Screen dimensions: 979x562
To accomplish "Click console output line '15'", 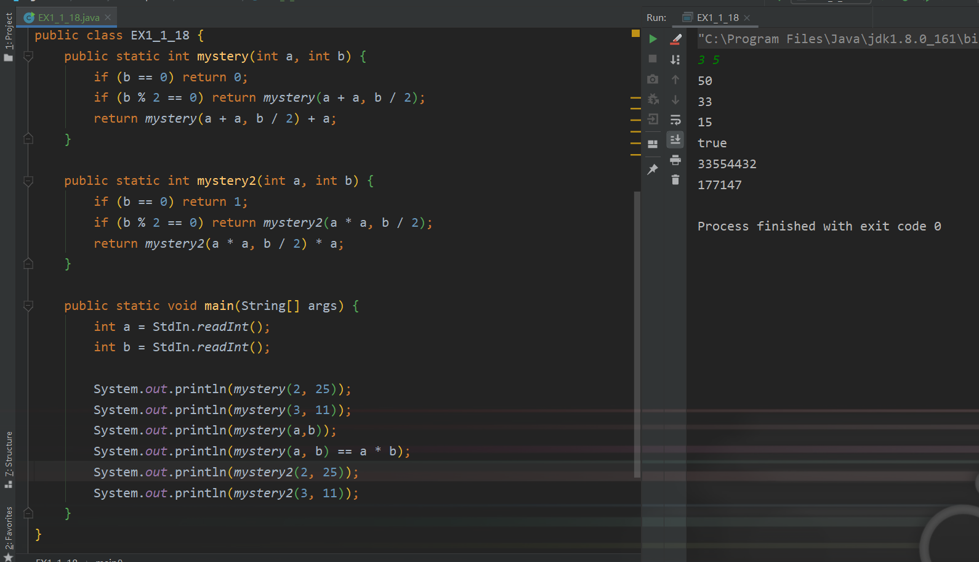I will point(705,122).
